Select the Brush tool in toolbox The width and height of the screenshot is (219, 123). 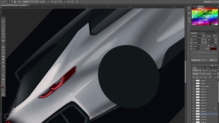click(3, 44)
